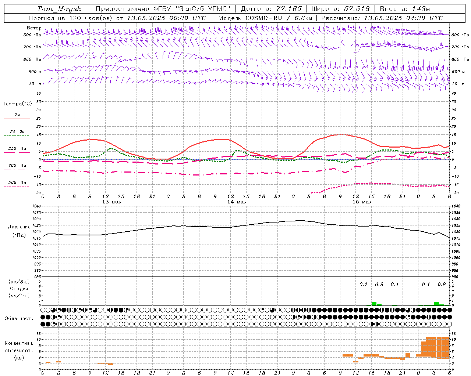Click the 0.9 precipitation amount value
Viewport: 471px width, 376px height.
[379, 285]
